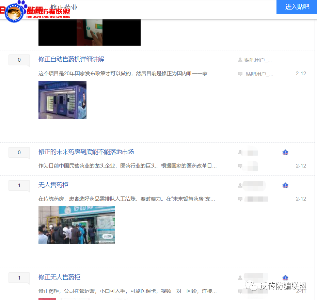317x300 pixels.
Task: Click reply count 1 beside 无人售药柜
Action: tap(19, 186)
